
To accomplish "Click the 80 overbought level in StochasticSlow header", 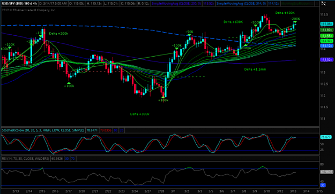I will (116, 130).
